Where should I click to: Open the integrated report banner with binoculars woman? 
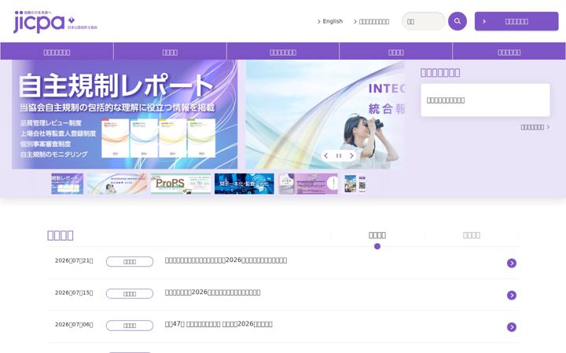[325, 115]
